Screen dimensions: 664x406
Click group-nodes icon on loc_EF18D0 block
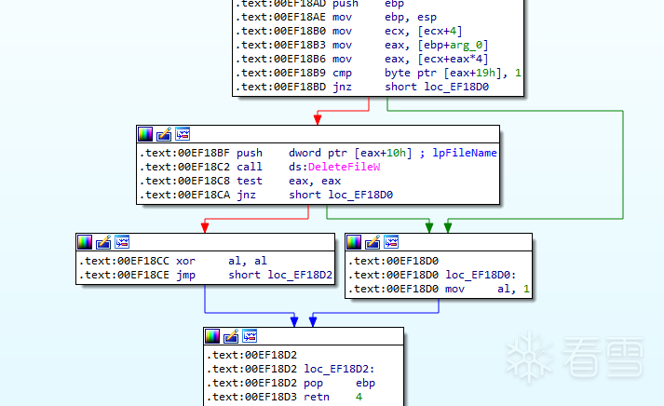tap(391, 242)
